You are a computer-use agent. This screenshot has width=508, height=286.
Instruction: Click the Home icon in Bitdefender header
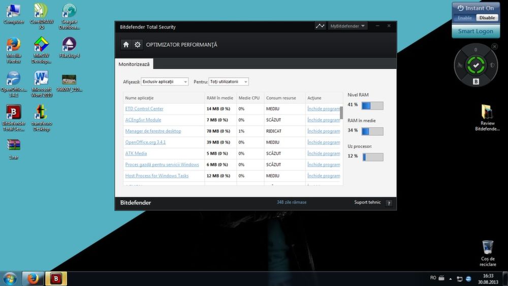pos(126,45)
